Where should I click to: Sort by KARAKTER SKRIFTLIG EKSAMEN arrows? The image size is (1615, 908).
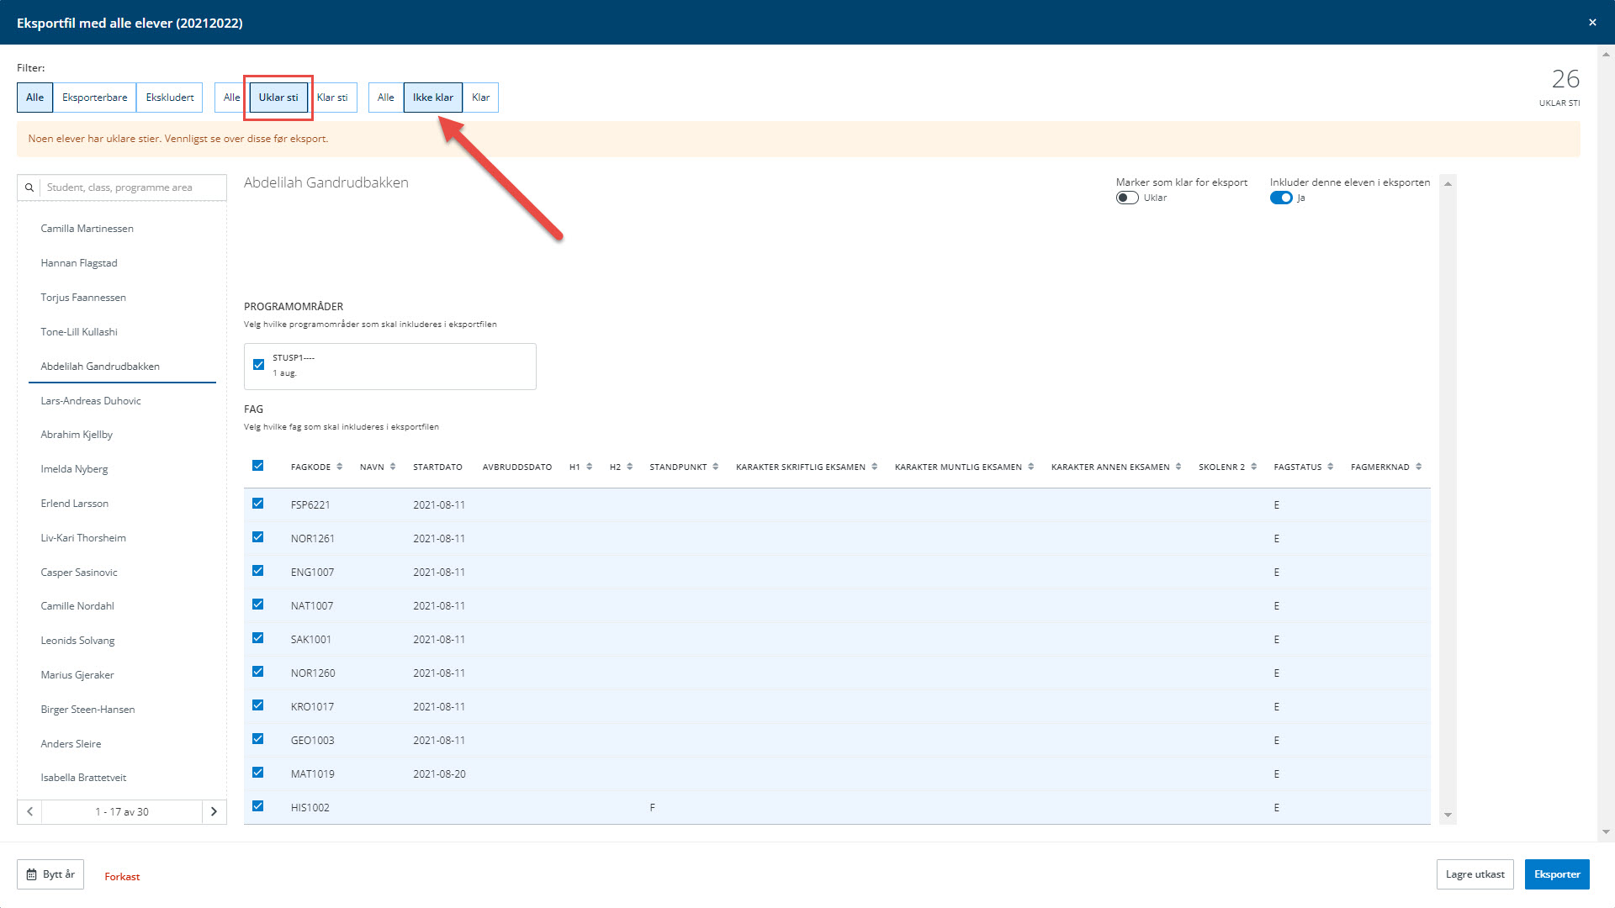click(x=875, y=467)
